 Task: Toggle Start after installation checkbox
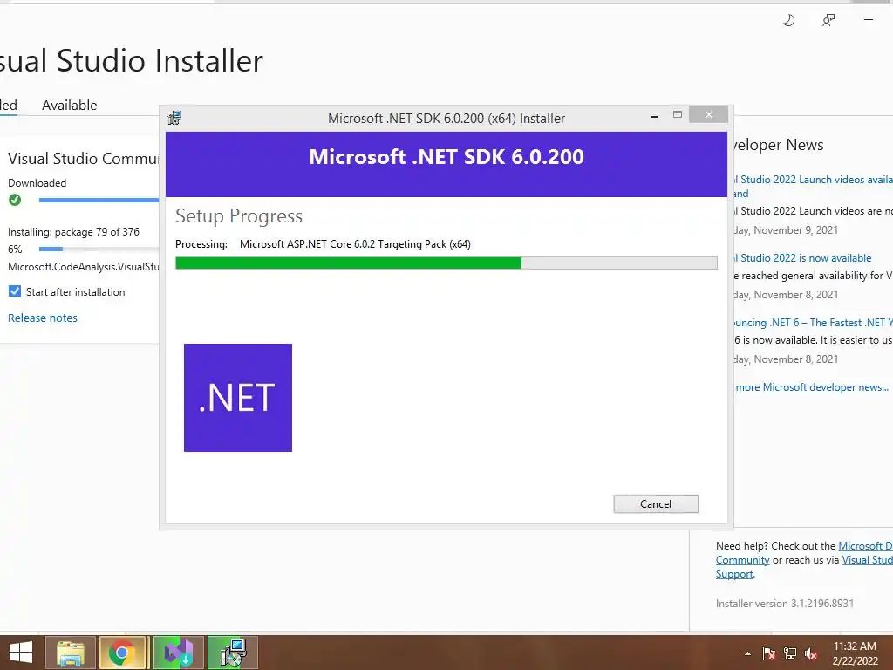coord(15,291)
